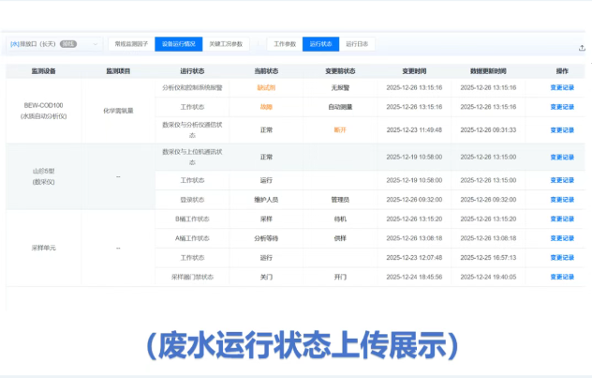Open 变更记录 for A桶工作状态 row
Viewport: 592px width, 378px height.
coord(562,238)
